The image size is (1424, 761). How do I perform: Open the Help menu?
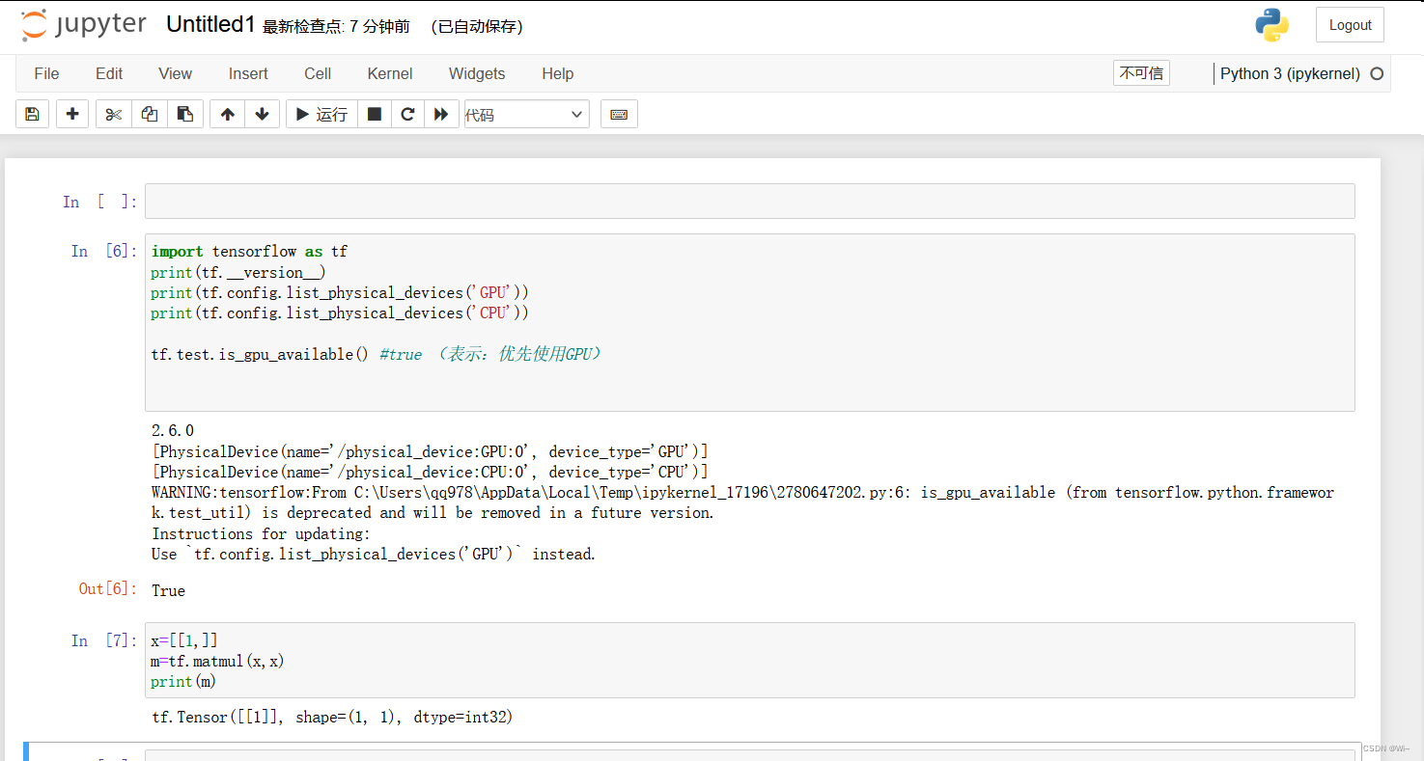coord(557,73)
